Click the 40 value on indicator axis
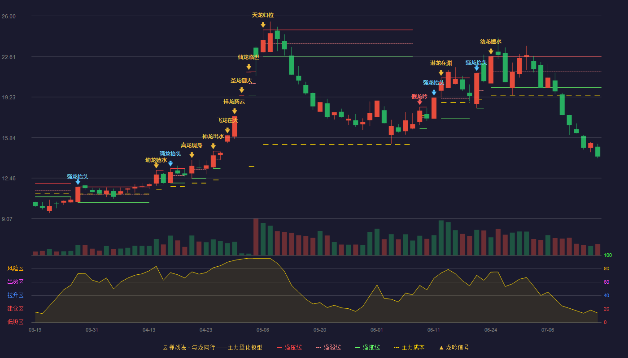Viewport: 628px width, 358px height. pos(606,295)
